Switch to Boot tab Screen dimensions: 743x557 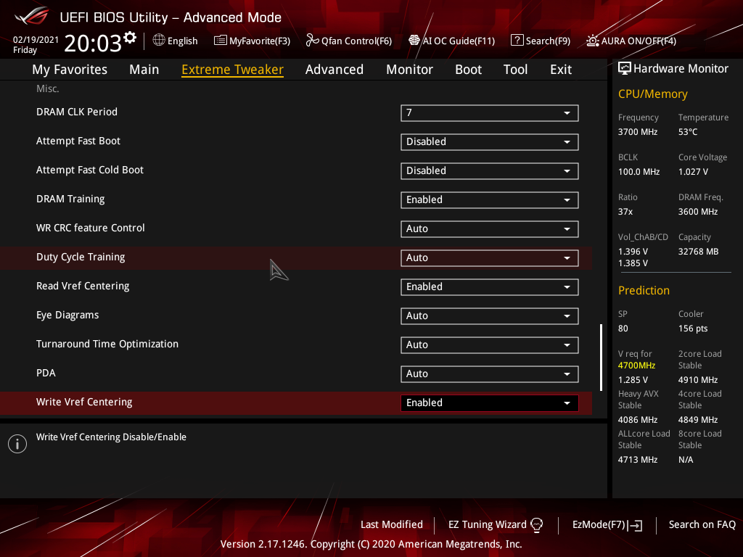(x=468, y=70)
